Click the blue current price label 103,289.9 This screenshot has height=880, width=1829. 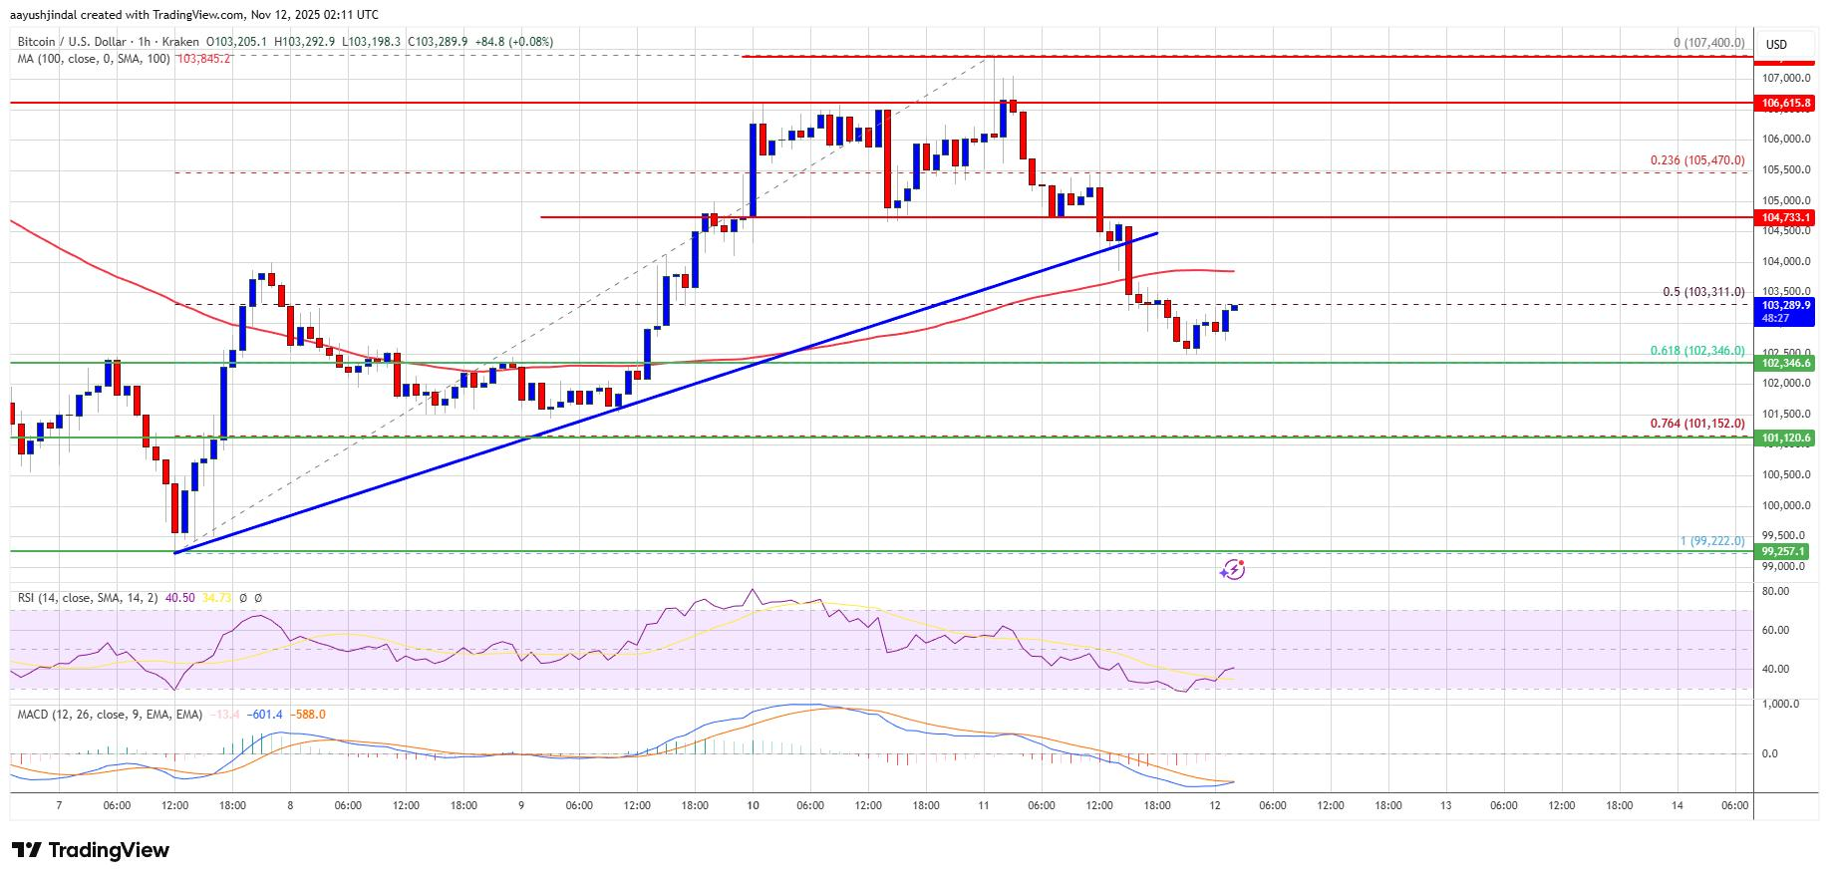(1787, 304)
